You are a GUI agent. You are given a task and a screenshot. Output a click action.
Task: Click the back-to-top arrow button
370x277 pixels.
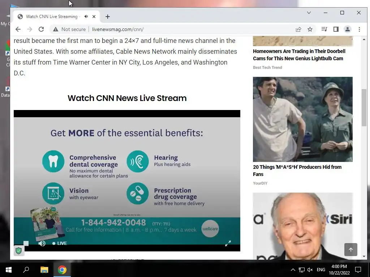(x=350, y=250)
